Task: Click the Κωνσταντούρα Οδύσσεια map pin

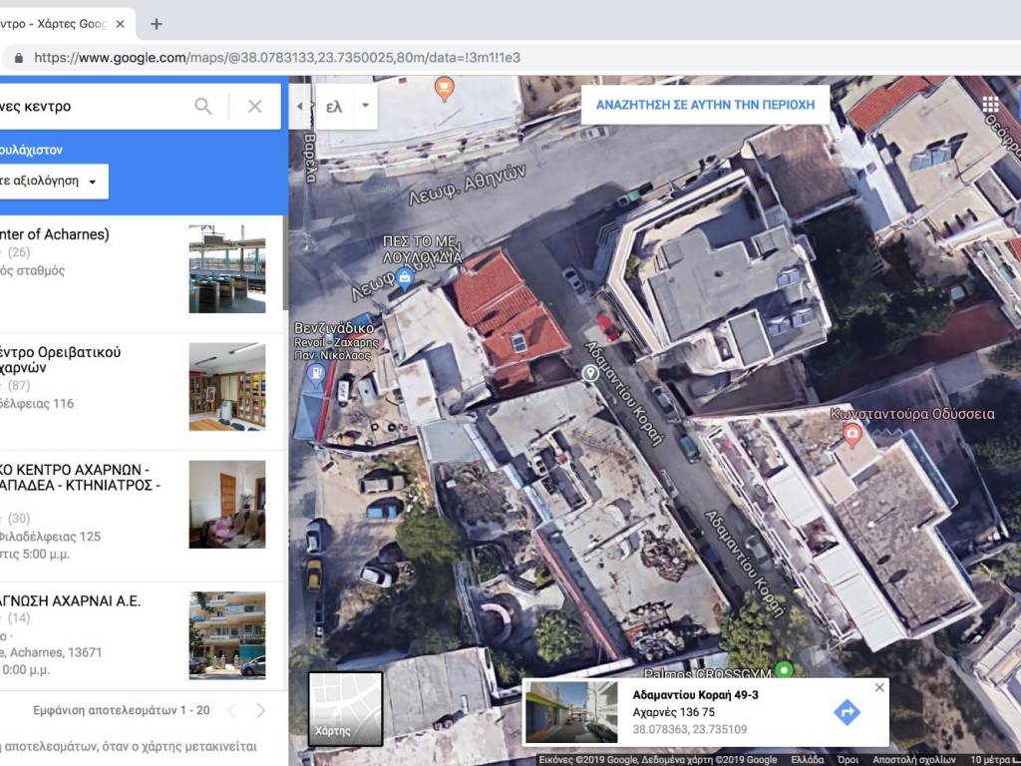Action: click(852, 434)
